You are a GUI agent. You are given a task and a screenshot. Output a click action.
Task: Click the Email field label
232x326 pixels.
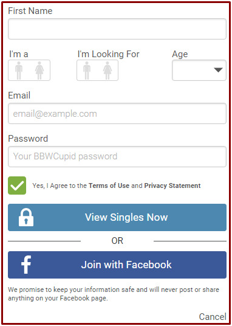tap(19, 95)
